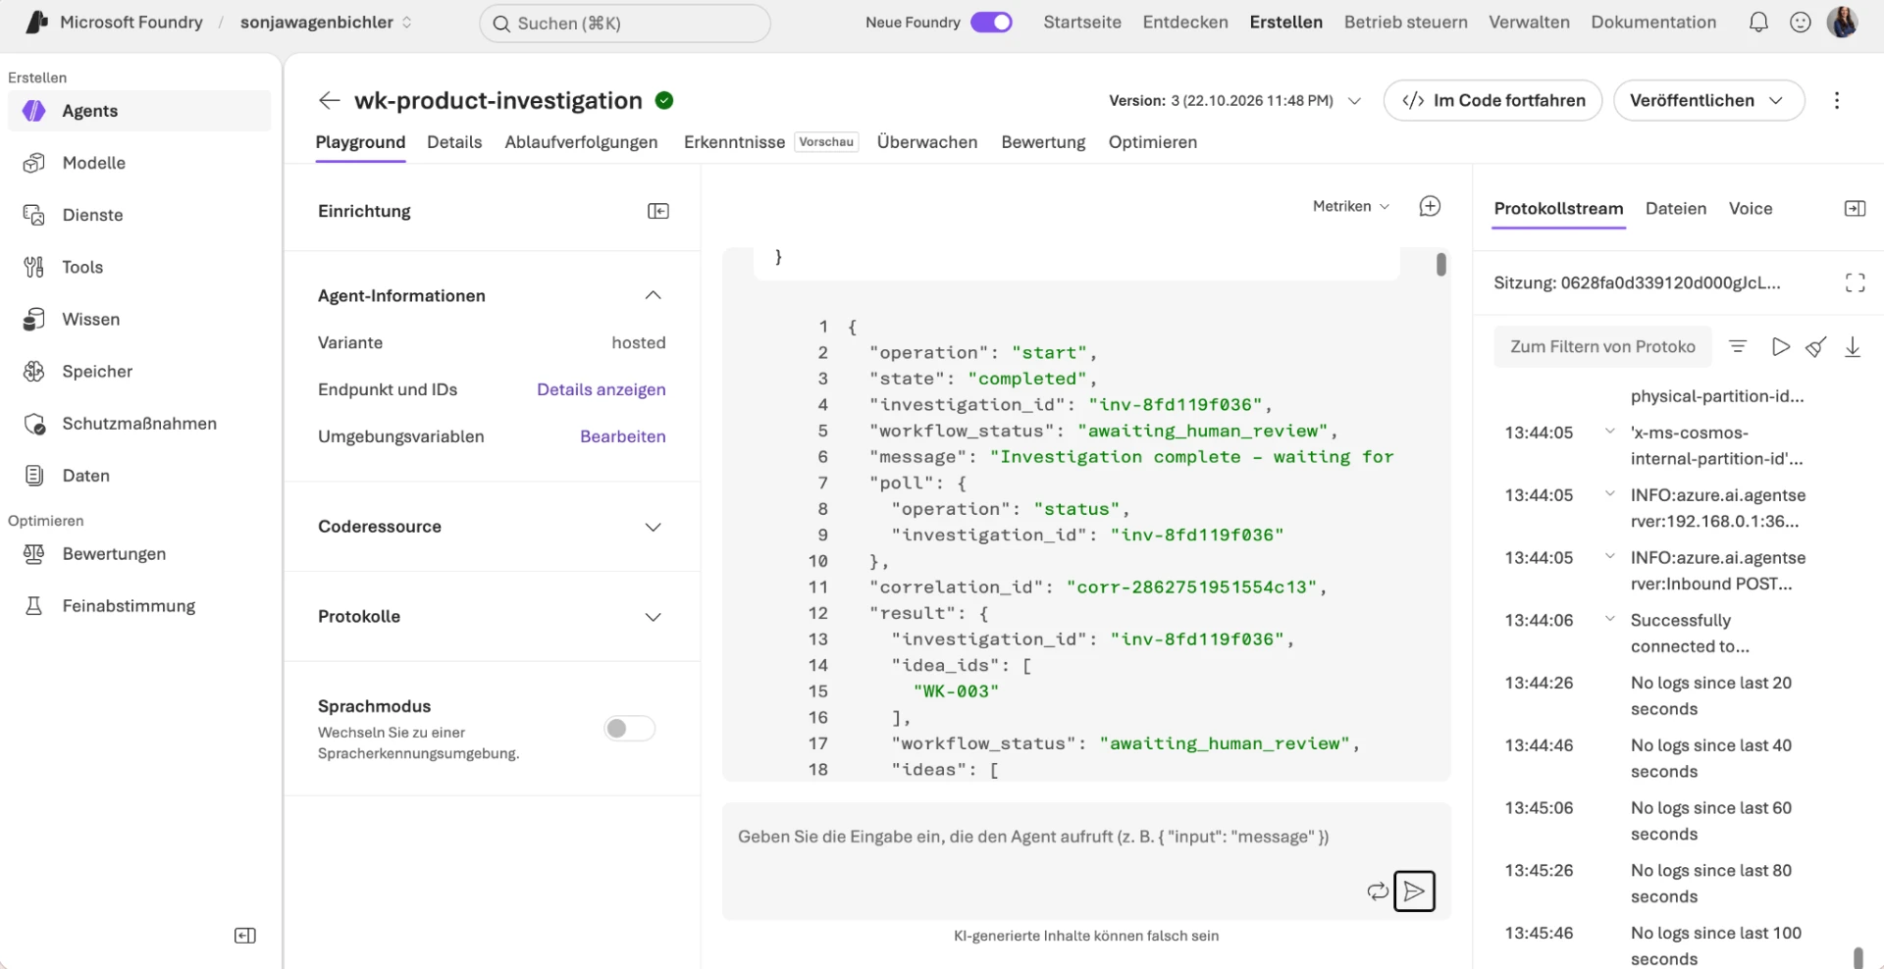Collapse the Agent-Informationen section
Screen dimensions: 1884x969
653,295
